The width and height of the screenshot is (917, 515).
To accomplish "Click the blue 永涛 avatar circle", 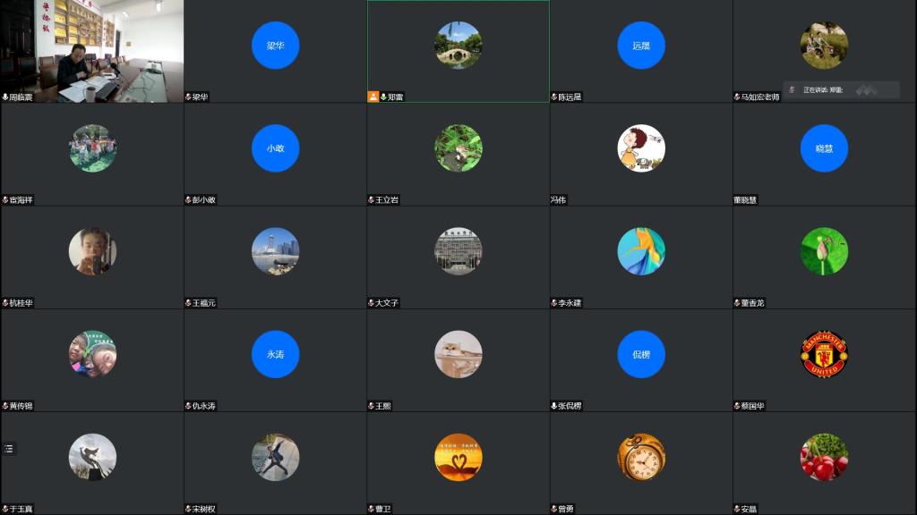I will tap(275, 354).
